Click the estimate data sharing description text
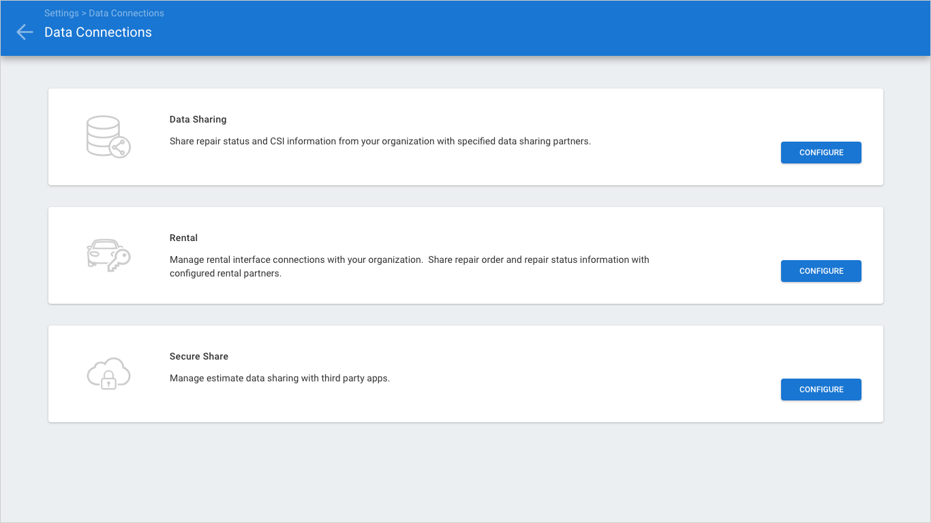931x523 pixels. click(279, 378)
